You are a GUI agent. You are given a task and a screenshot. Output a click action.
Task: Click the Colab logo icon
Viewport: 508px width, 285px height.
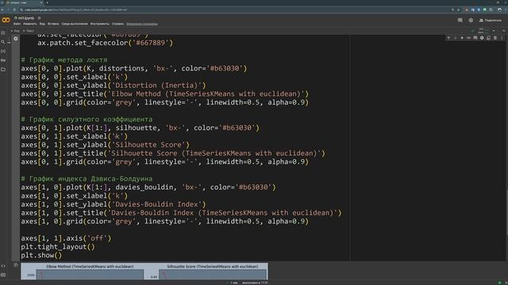(x=6, y=21)
